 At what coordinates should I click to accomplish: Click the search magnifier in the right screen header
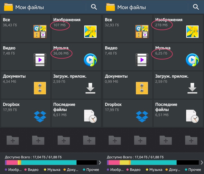click(196, 7)
